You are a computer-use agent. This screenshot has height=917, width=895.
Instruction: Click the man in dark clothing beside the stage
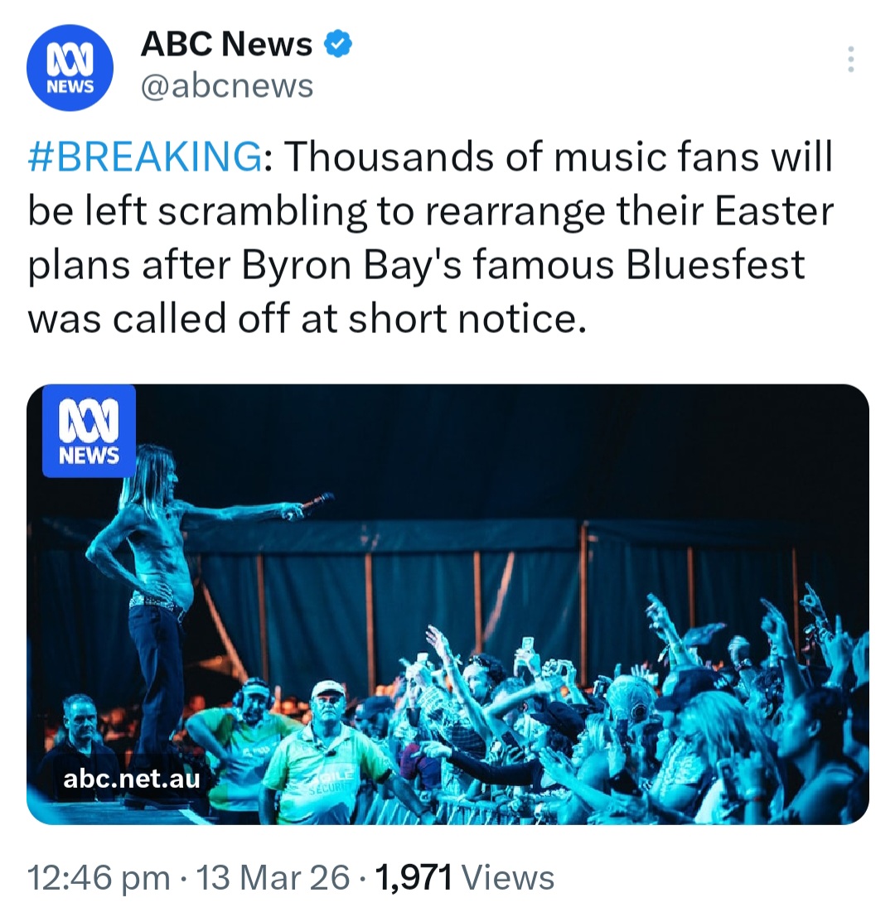[x=79, y=741]
